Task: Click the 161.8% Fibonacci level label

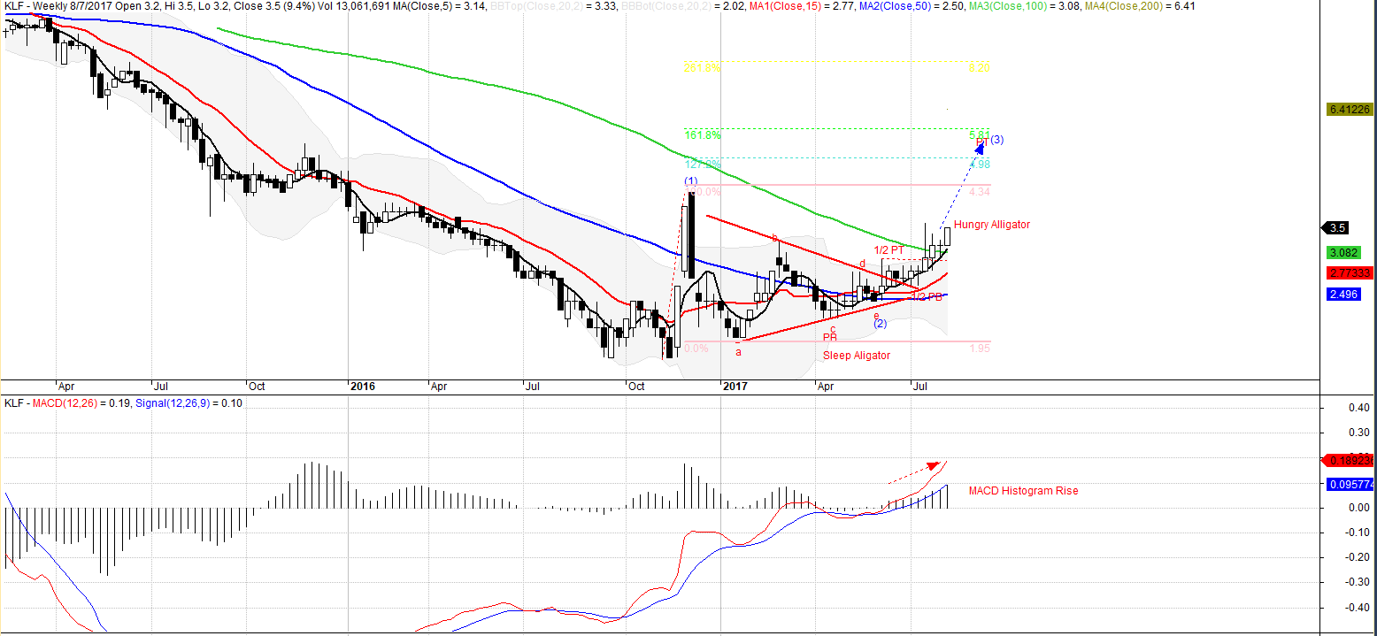Action: pyautogui.click(x=702, y=135)
